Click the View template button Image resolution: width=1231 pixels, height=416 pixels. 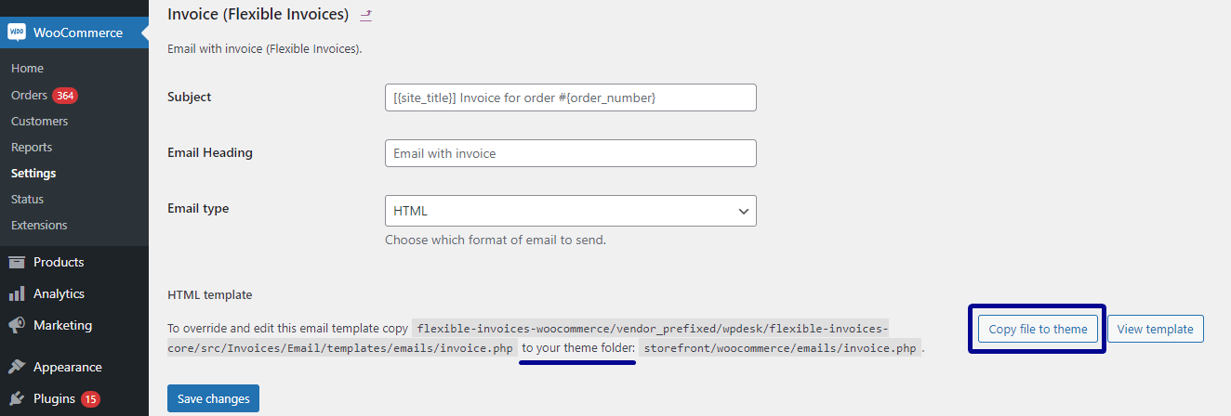click(1156, 329)
